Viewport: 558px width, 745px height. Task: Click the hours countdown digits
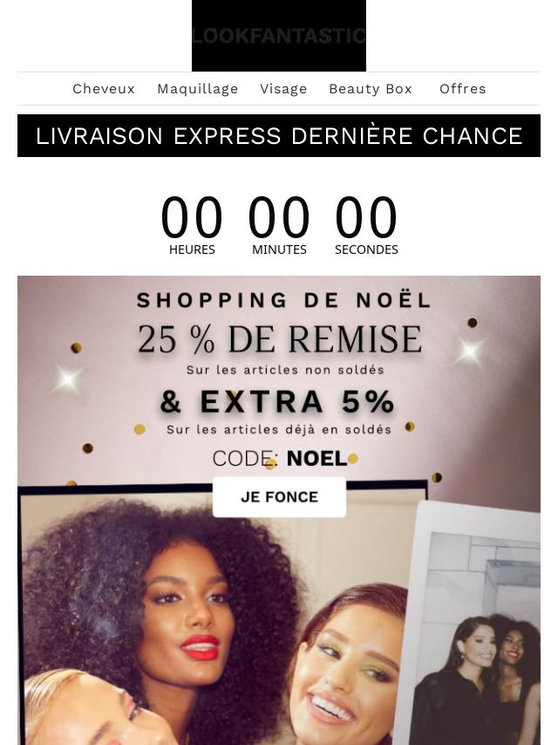point(192,217)
